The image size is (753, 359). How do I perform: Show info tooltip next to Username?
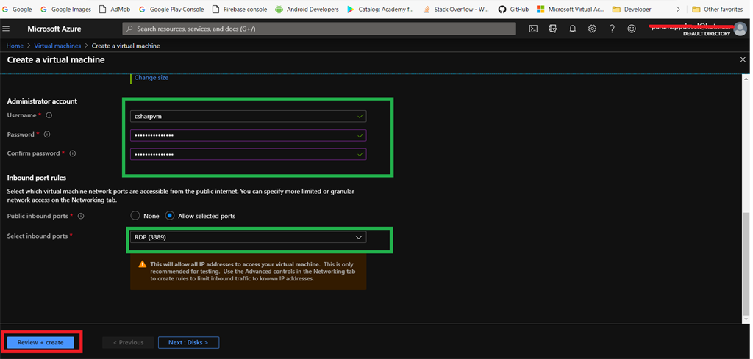click(x=49, y=115)
